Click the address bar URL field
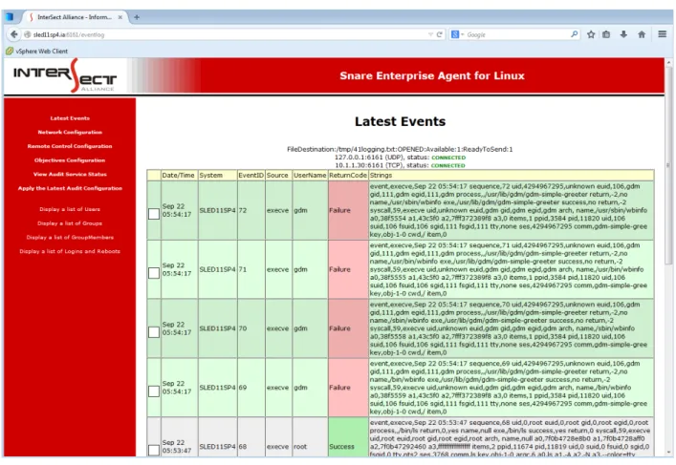This screenshot has width=676, height=465. 224,34
